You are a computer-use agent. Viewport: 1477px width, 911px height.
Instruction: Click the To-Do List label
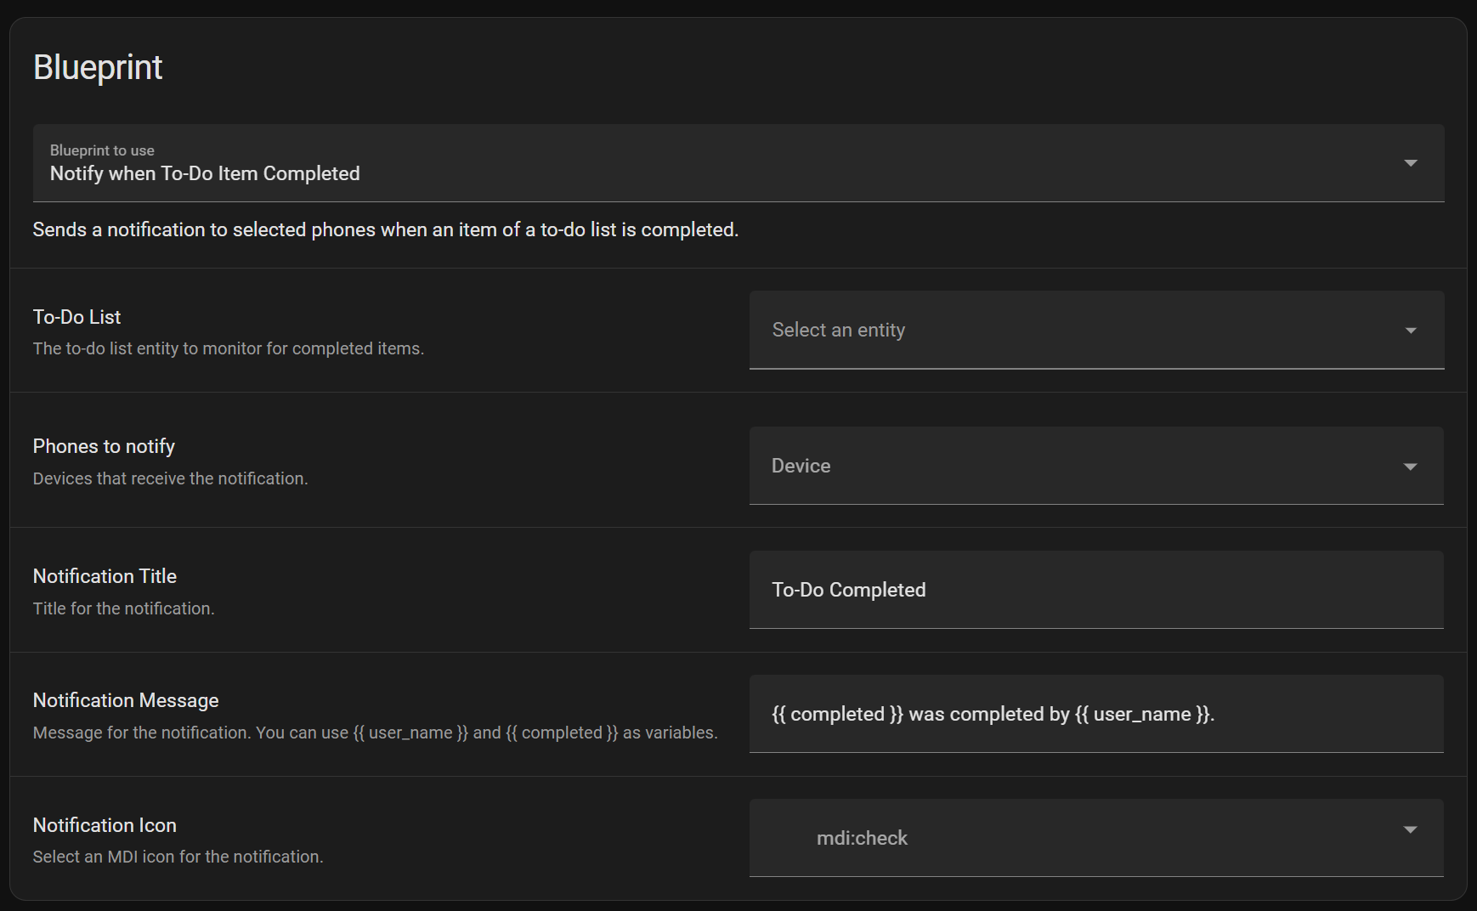click(x=76, y=317)
